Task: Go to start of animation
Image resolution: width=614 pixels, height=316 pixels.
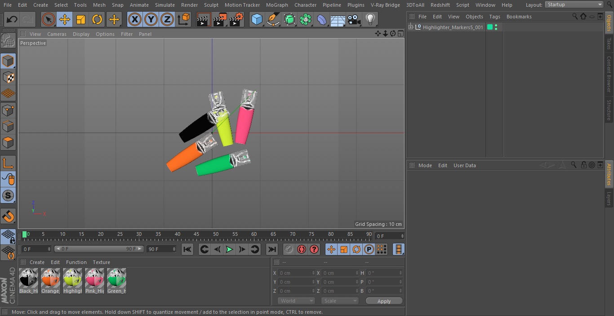Action: 187,249
